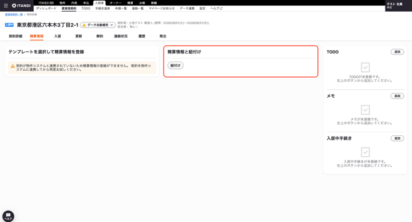The image size is (412, 222).
Task: Go to ダッシュボード in the sub menu
Action: pyautogui.click(x=46, y=9)
